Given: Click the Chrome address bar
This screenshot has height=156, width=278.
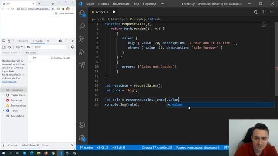Looking at the screenshot, I should click(36, 9).
